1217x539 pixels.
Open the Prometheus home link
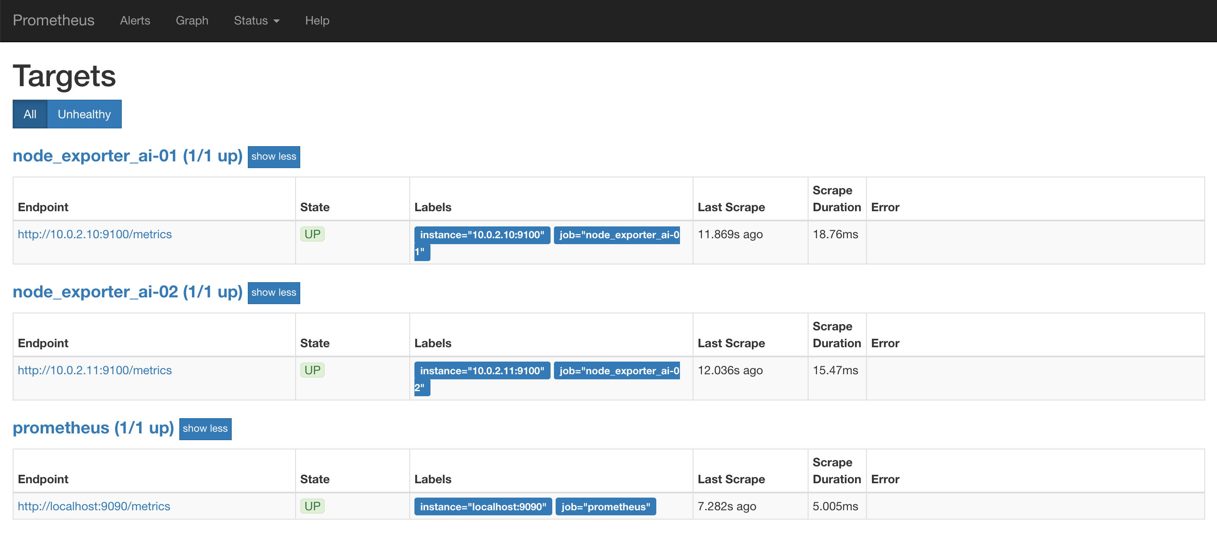pyautogui.click(x=53, y=20)
